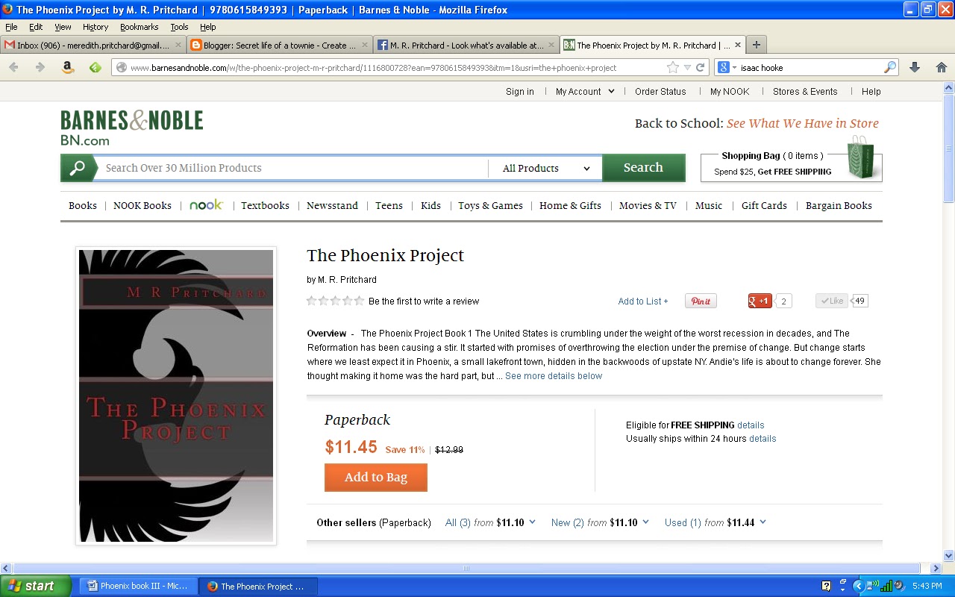Click Add to List + link

[x=643, y=301]
